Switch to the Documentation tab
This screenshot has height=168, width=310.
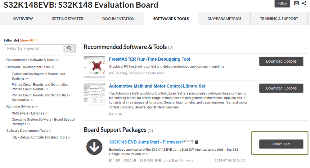(x=118, y=19)
